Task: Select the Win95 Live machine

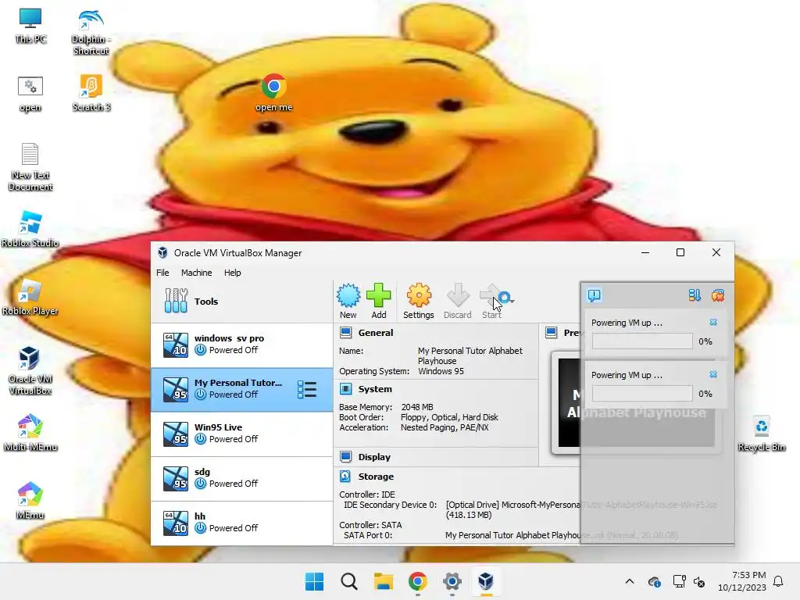Action: pyautogui.click(x=242, y=434)
